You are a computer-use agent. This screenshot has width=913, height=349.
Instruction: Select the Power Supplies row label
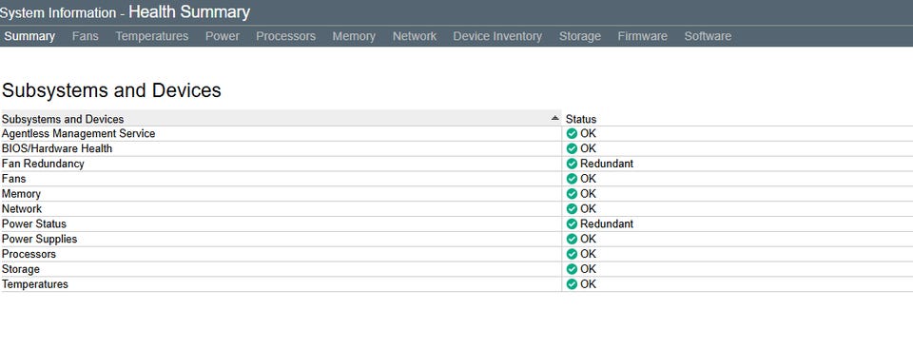point(40,239)
